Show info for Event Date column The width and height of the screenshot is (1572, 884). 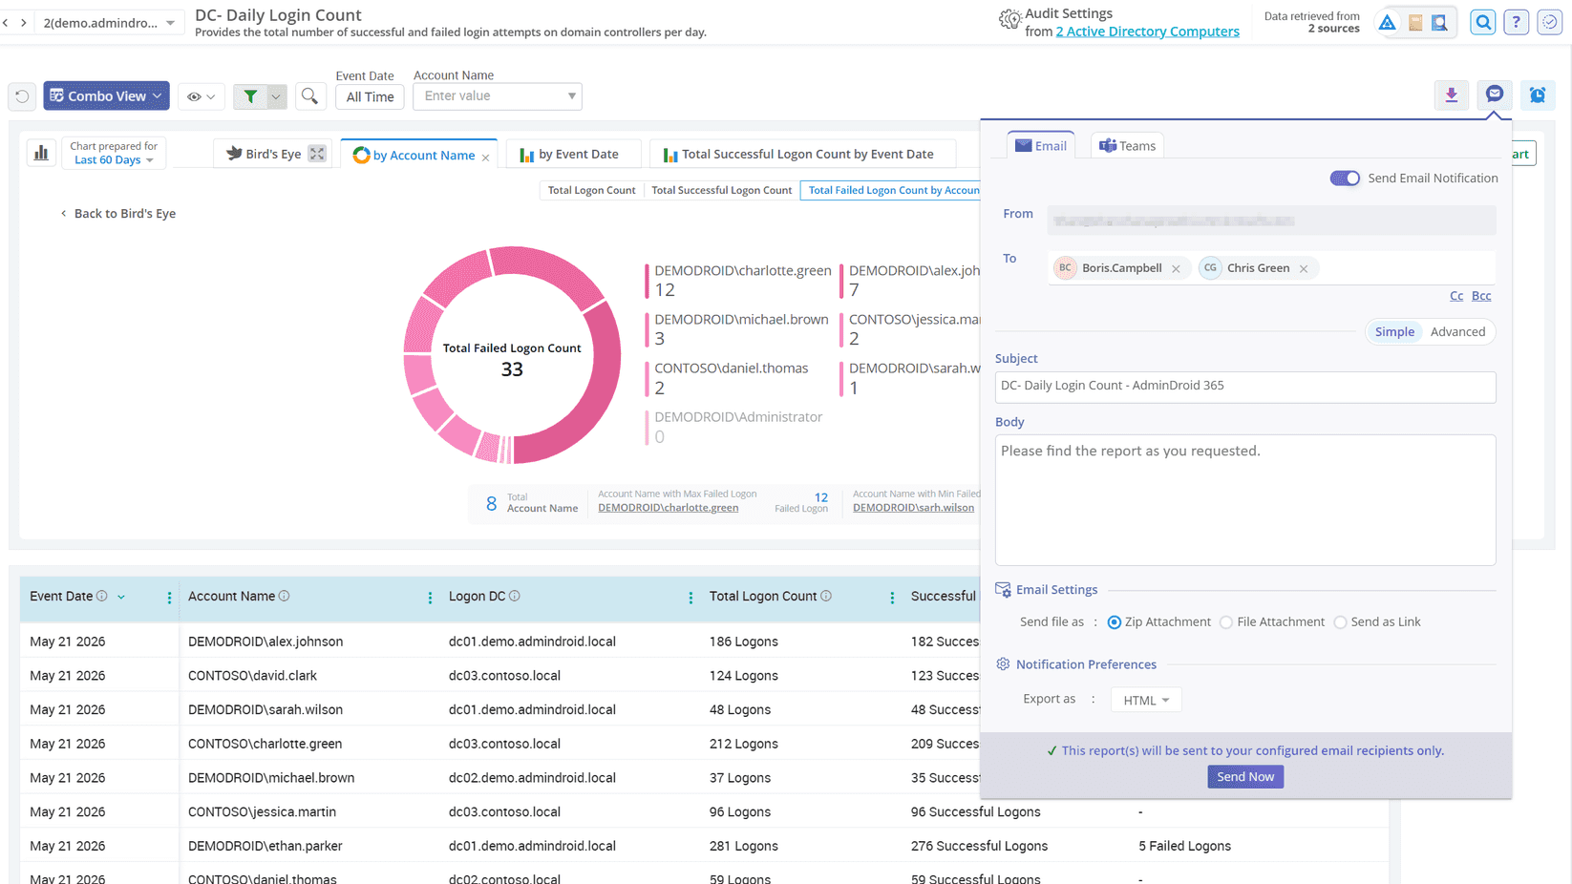102,596
